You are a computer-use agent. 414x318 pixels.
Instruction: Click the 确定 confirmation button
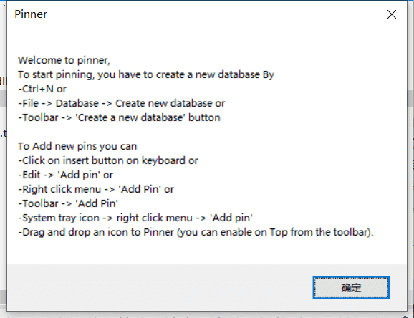pyautogui.click(x=351, y=287)
